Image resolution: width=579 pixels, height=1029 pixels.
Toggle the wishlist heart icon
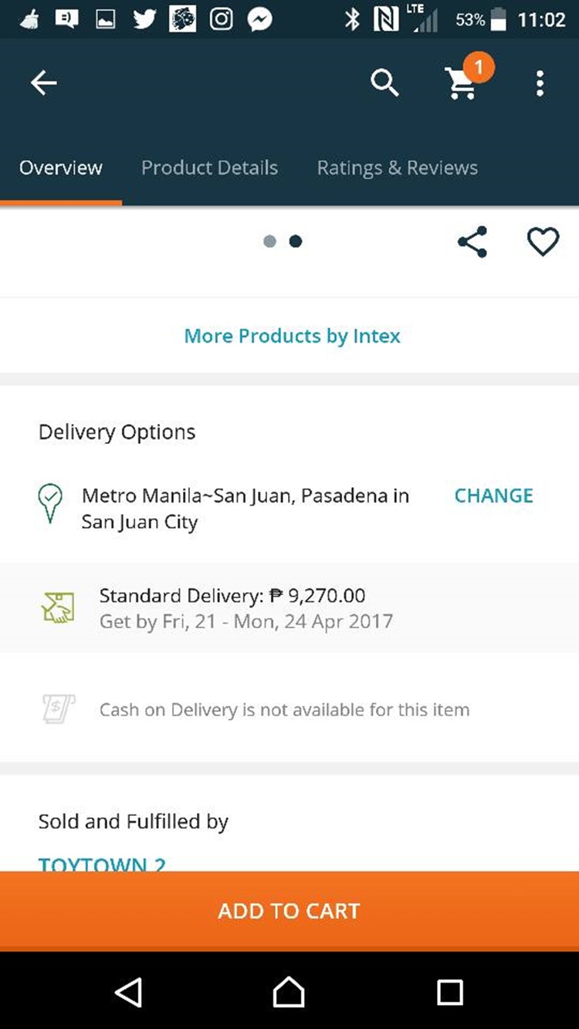[x=543, y=242]
